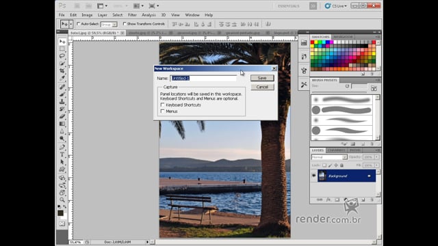The image size is (438, 246).
Task: Select the Rectangular Marquee tool
Action: 62,49
